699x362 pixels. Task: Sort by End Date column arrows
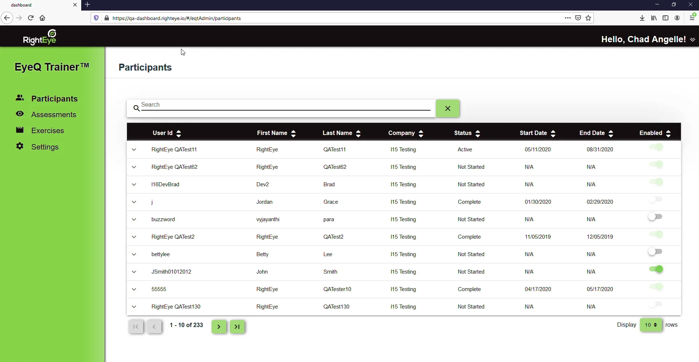(611, 134)
